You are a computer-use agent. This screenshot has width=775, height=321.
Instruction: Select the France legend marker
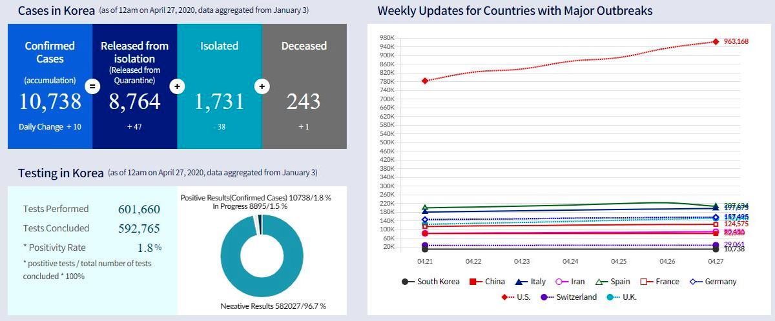[644, 282]
